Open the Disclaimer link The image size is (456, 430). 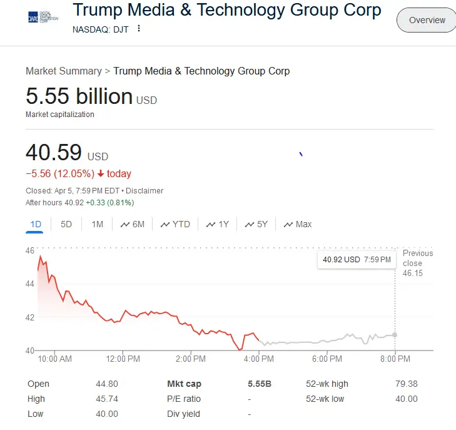(x=144, y=190)
